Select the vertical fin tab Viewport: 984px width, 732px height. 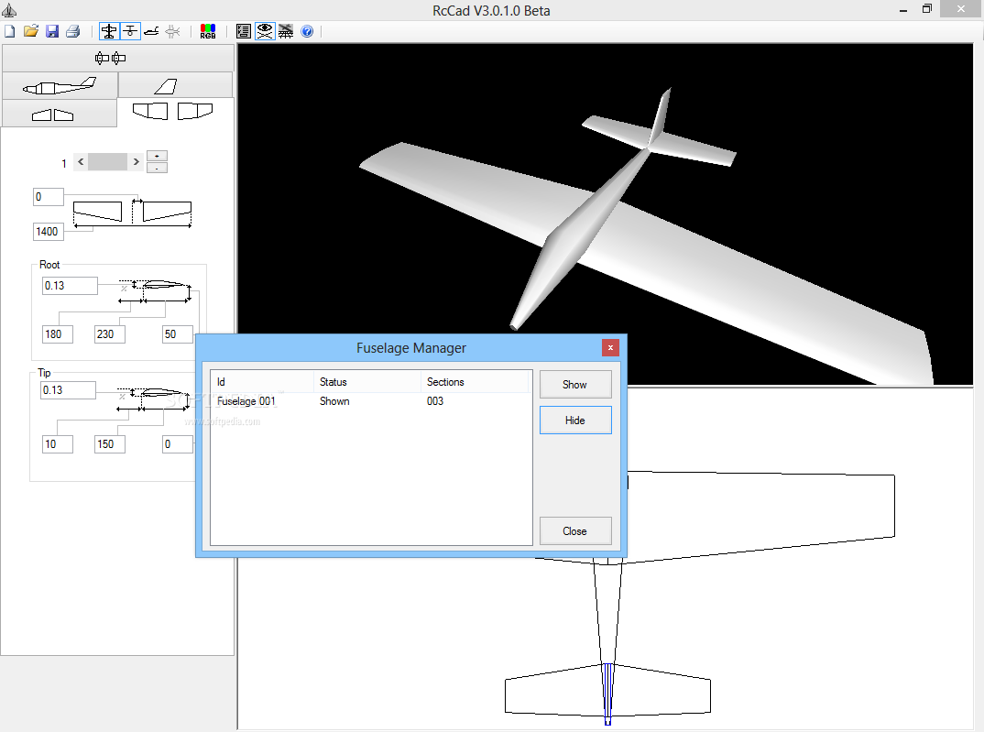(175, 86)
